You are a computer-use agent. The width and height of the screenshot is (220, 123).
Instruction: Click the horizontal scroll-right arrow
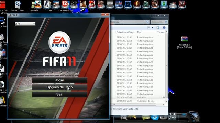coord(164,105)
